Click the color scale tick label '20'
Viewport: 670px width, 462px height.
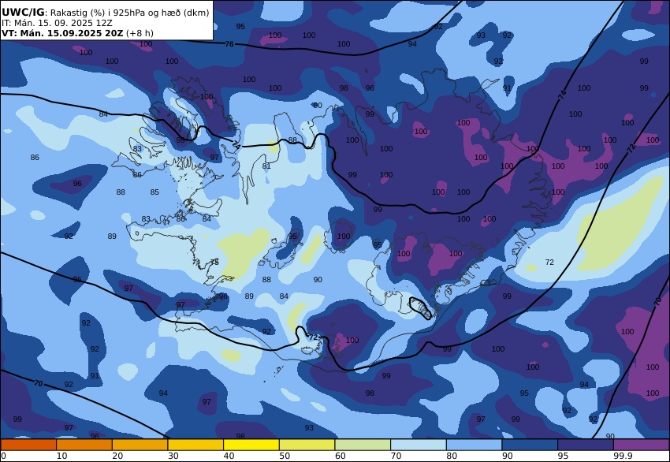click(117, 456)
